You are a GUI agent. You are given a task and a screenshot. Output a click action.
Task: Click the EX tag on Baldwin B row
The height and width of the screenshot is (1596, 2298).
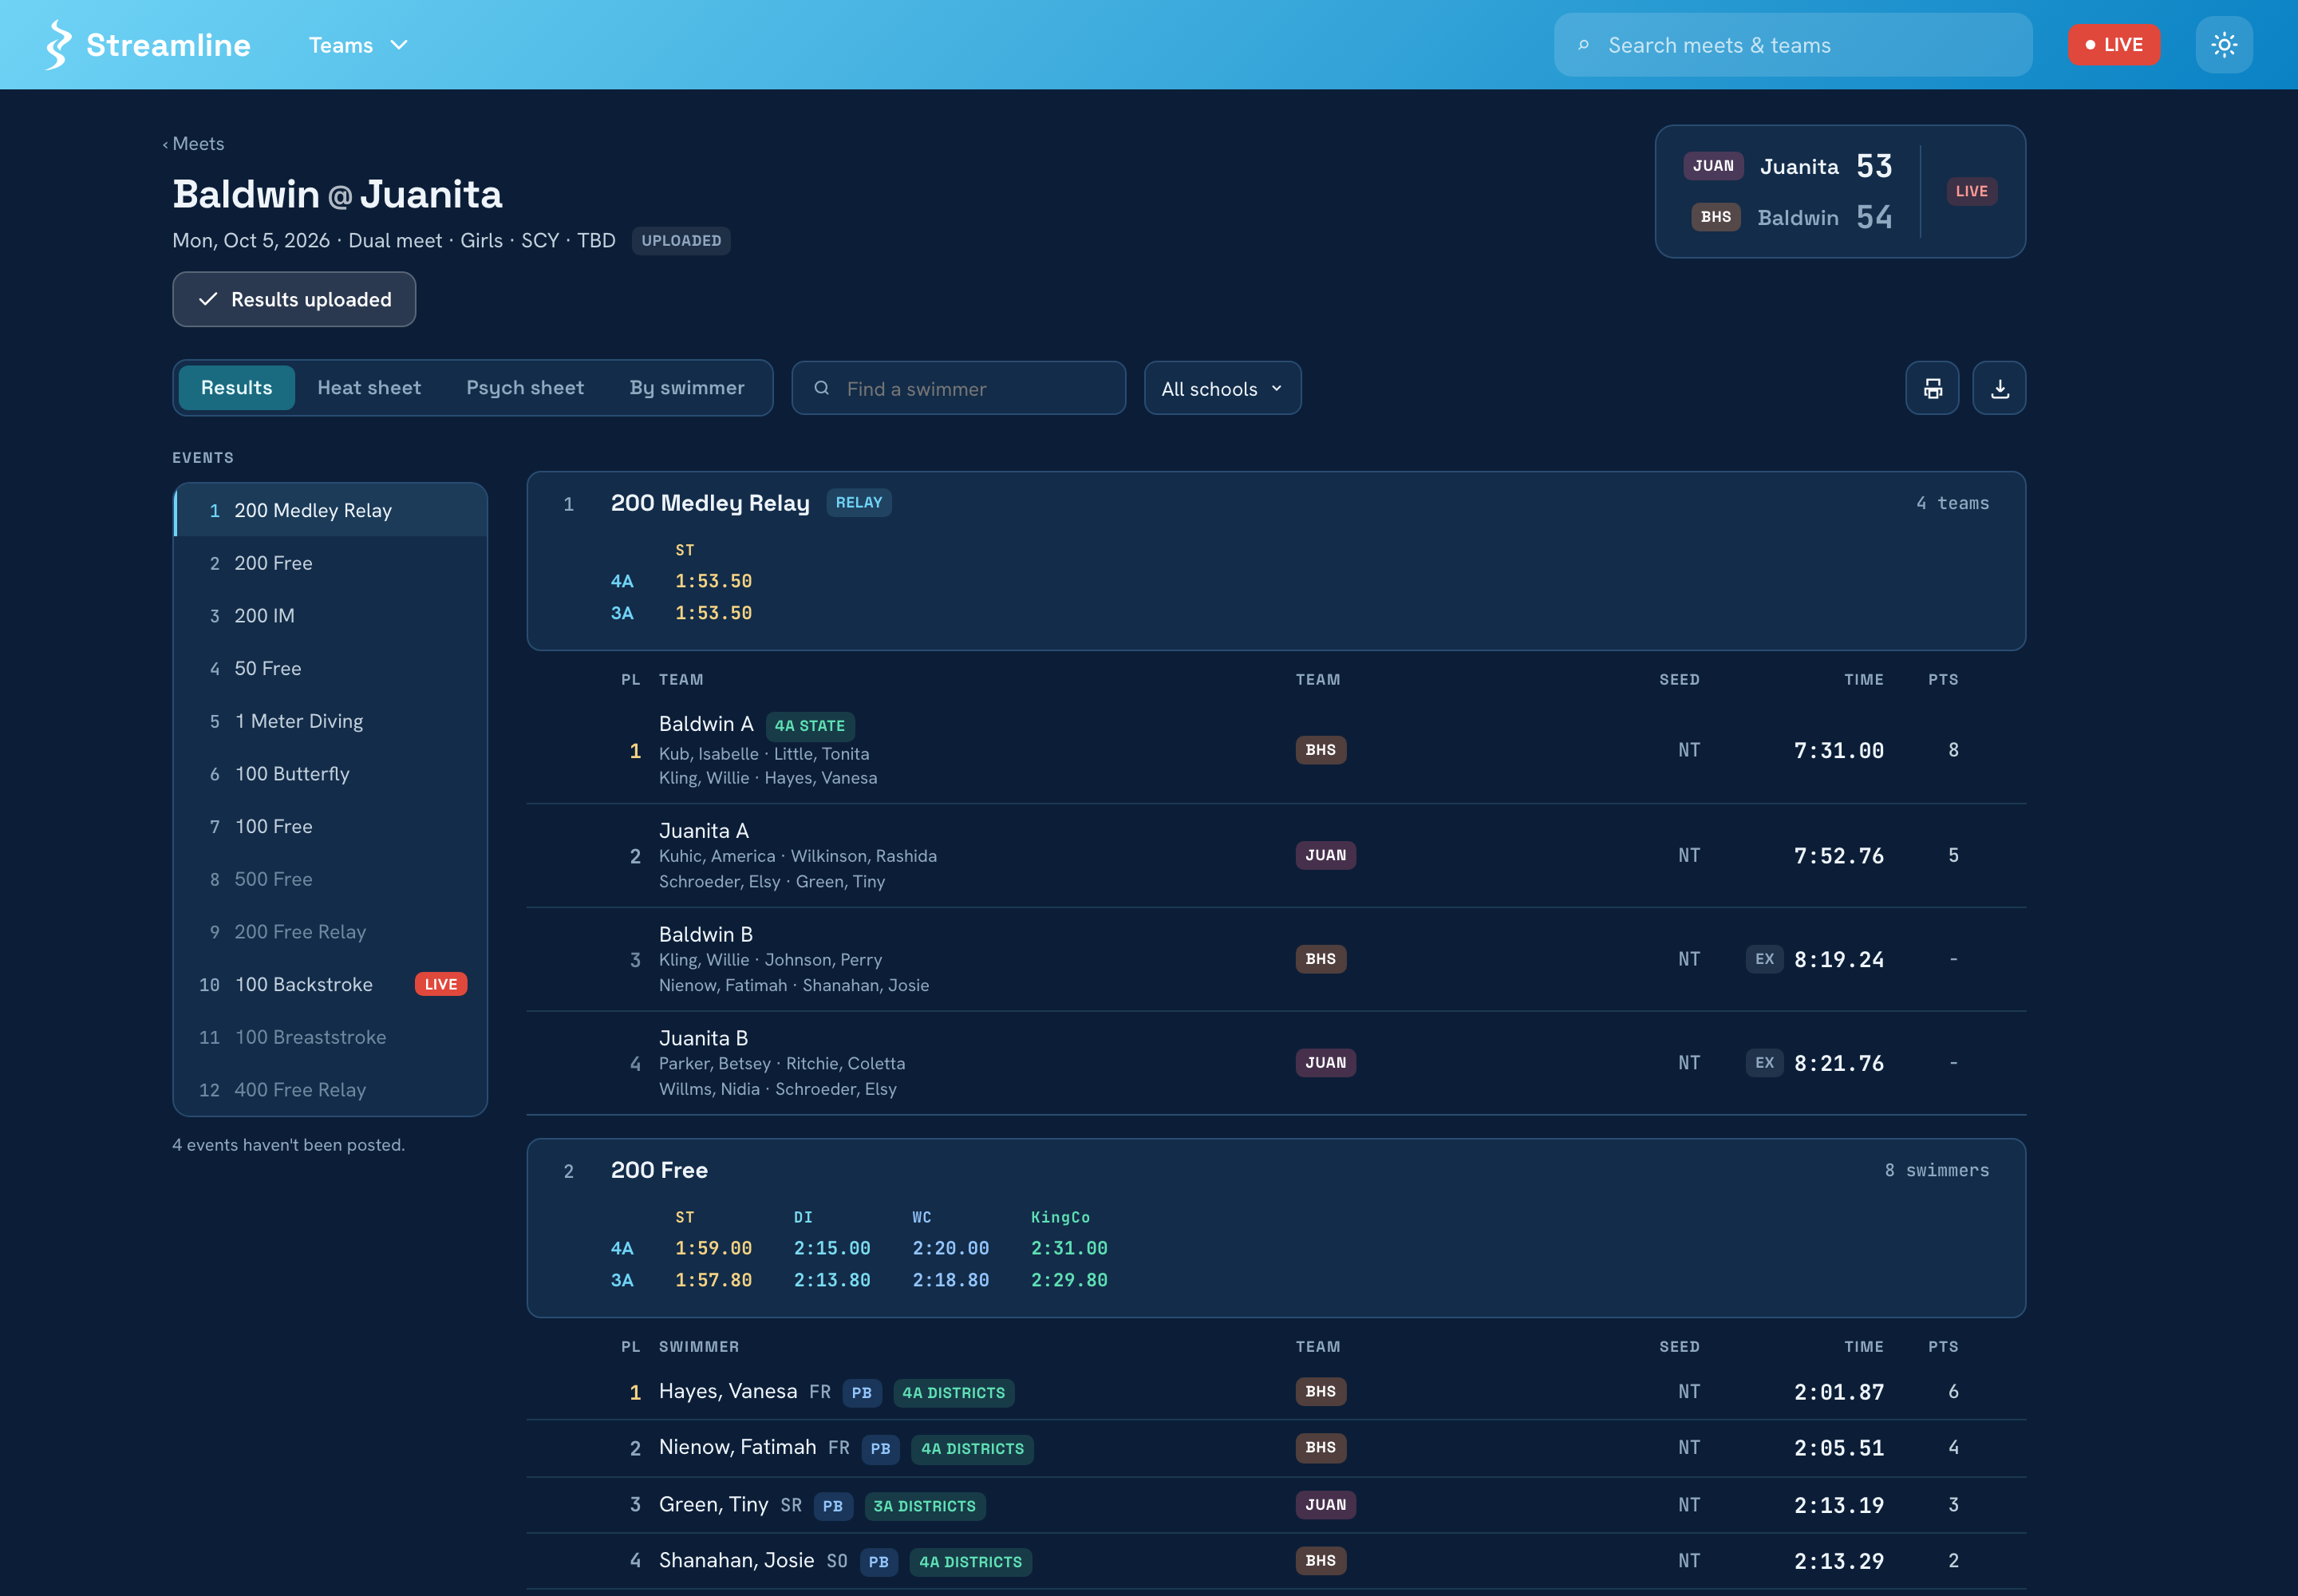1764,959
